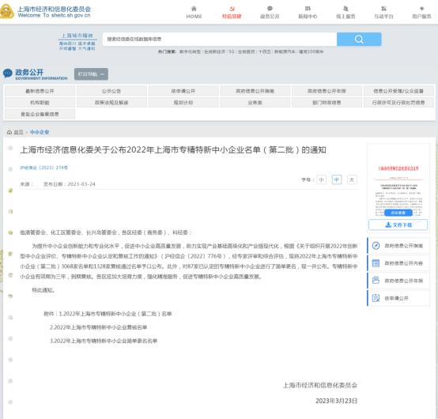The image size is (438, 419).
Task: Collapse the 栏目导航 panel
Action: click(91, 74)
